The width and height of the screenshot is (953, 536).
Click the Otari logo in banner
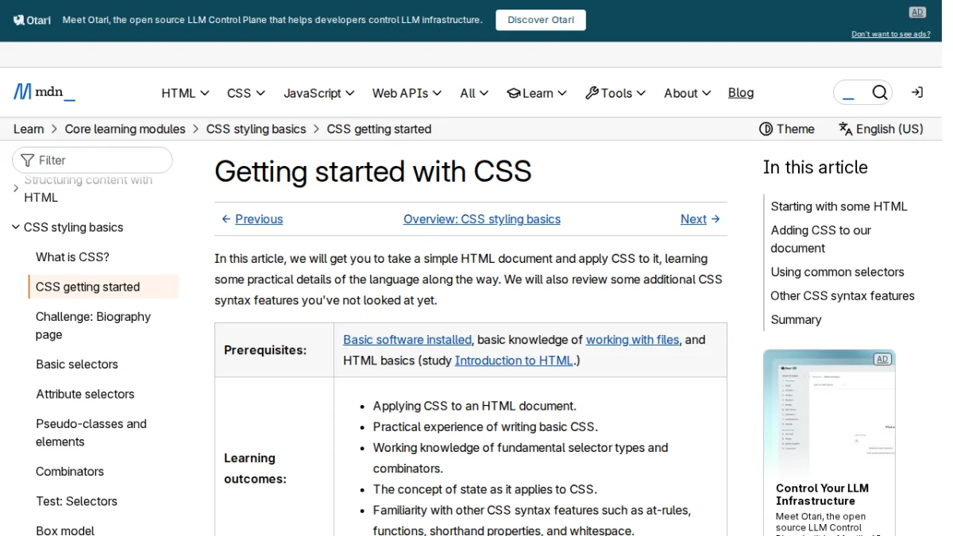pos(33,20)
